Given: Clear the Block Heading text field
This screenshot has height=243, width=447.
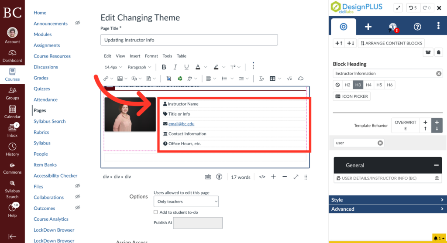Looking at the screenshot, I should pyautogui.click(x=439, y=73).
